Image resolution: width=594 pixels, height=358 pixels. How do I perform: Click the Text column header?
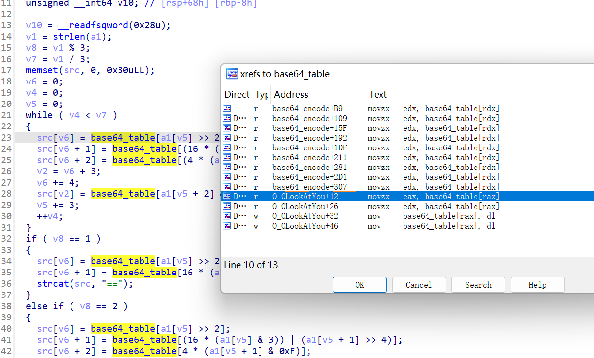(378, 94)
